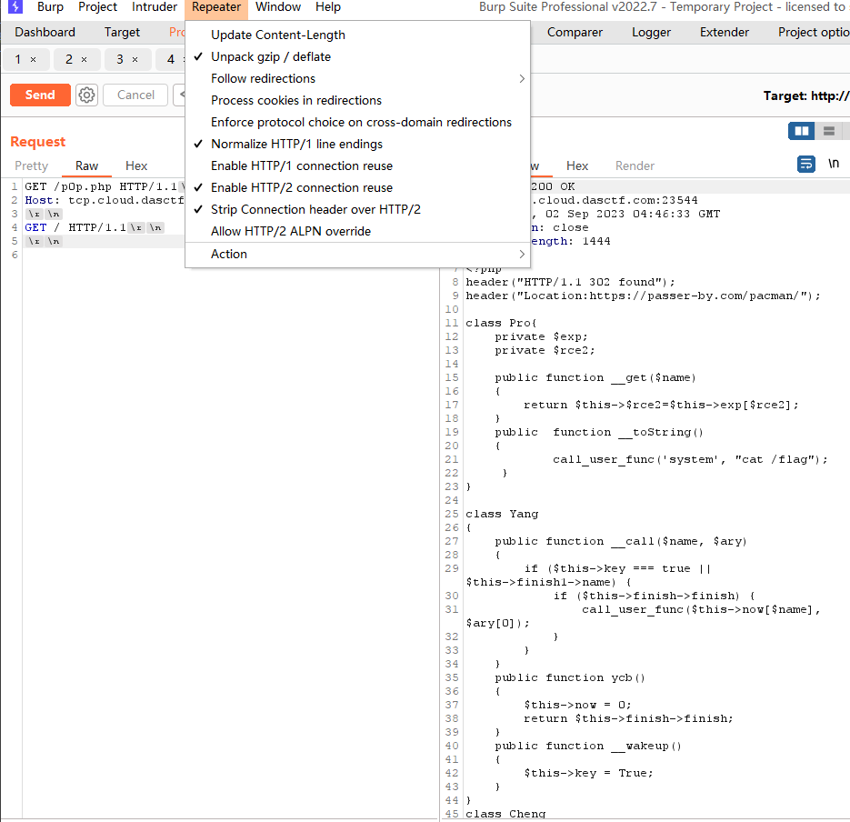
Task: Close the open Repeater menu
Action: (216, 7)
